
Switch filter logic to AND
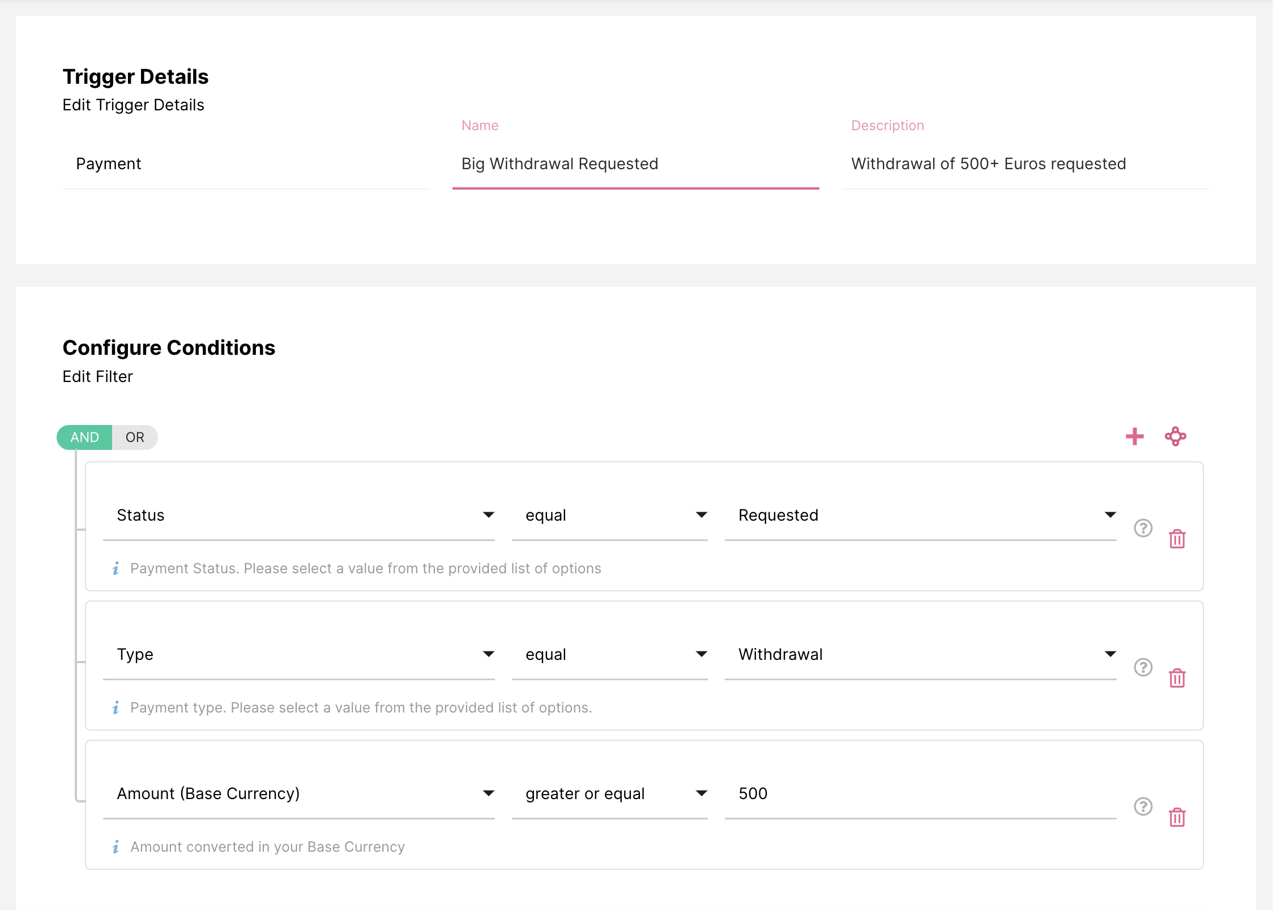pos(85,437)
